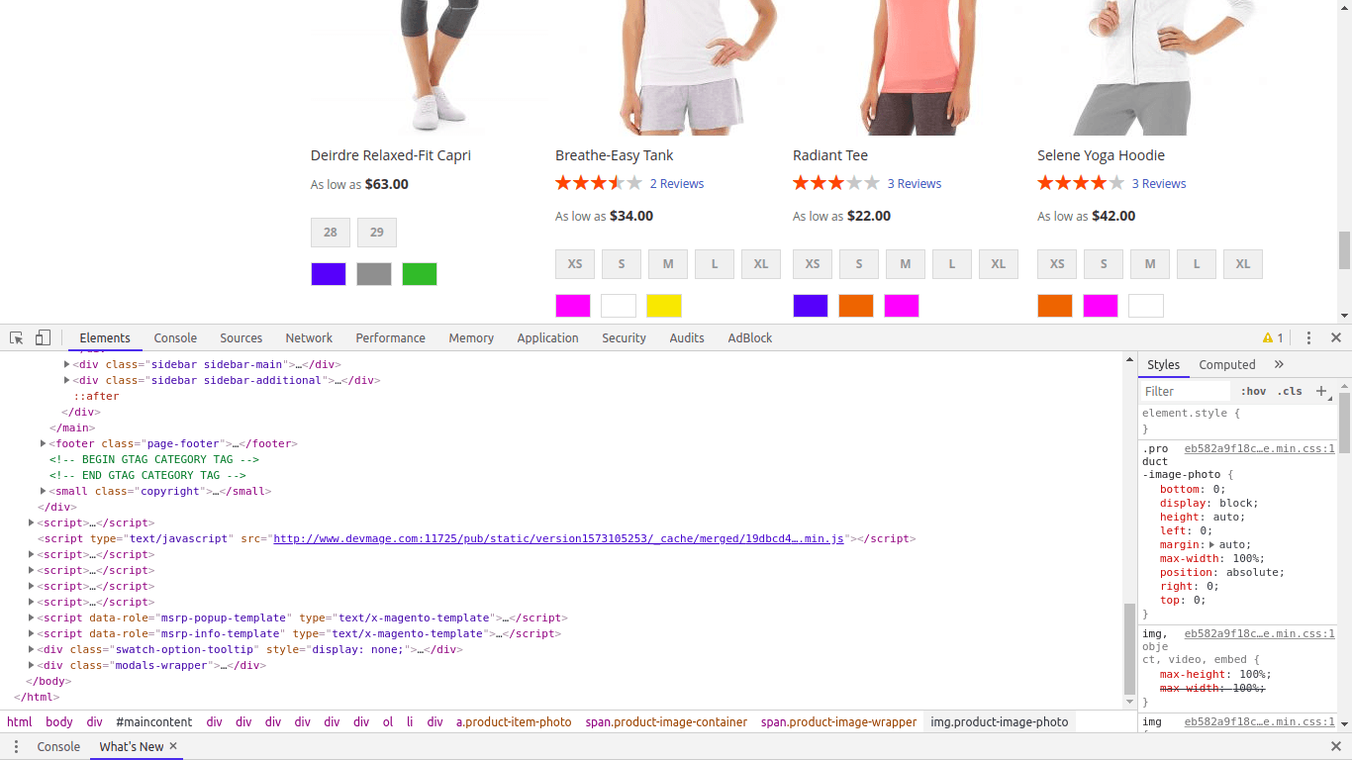Switch to the Computed styles tab
Screen dimensions: 1352x760
(x=1227, y=364)
